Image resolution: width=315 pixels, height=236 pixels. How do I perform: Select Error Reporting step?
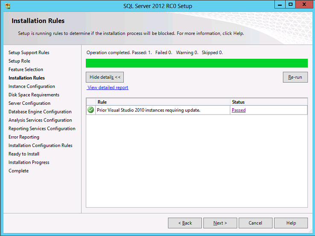point(24,137)
